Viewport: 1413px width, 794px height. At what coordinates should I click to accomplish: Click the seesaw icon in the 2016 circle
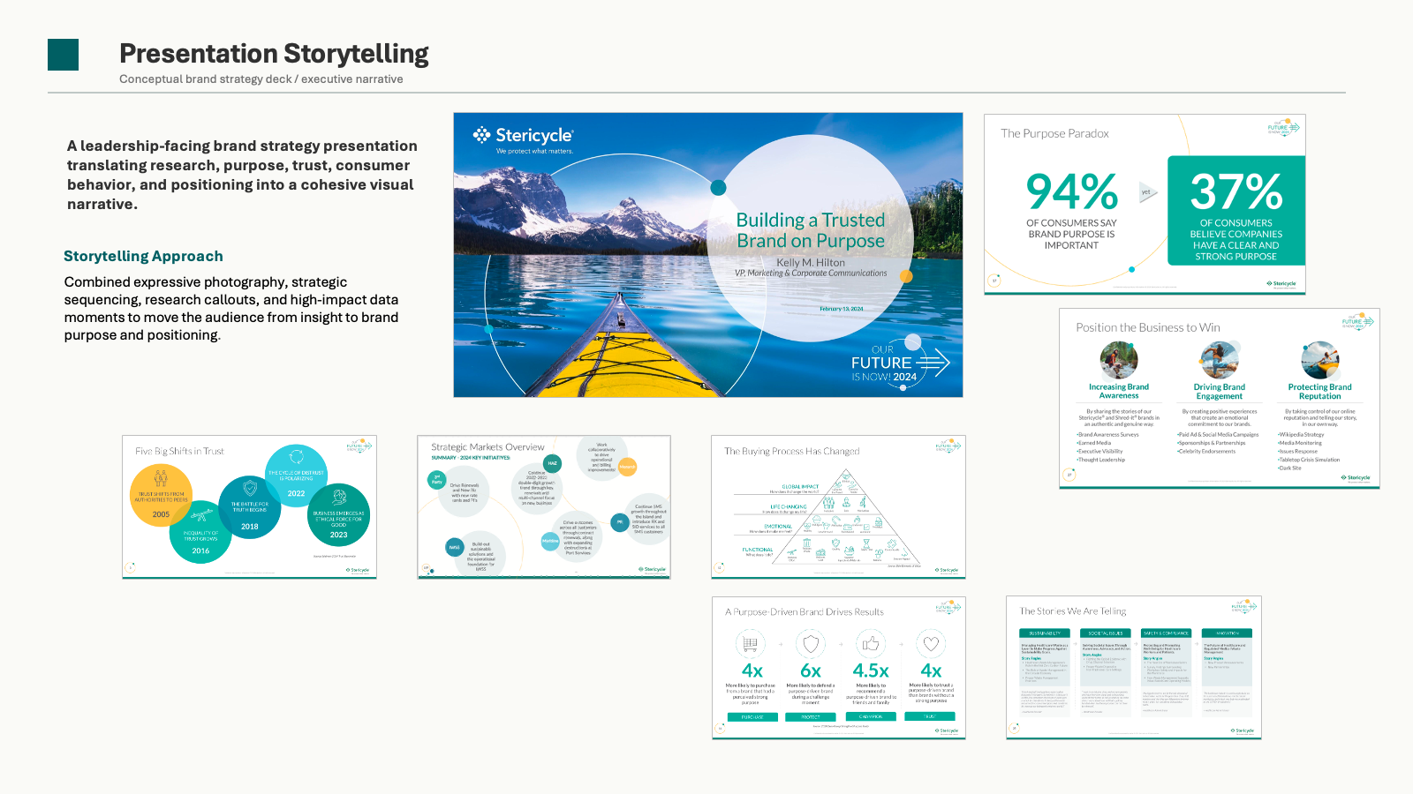tap(200, 515)
